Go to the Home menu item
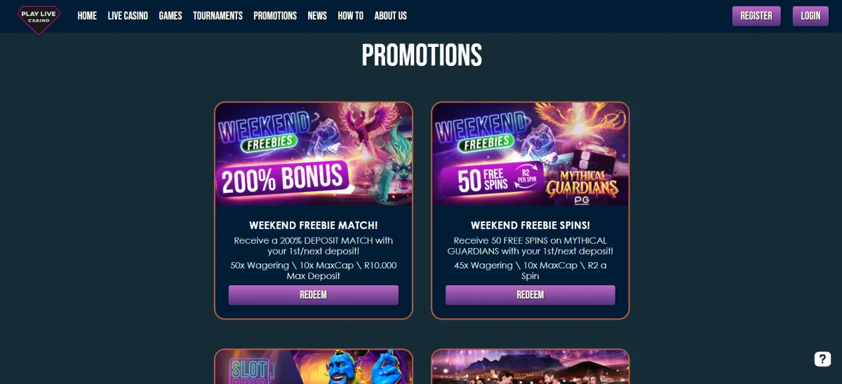Screen dimensions: 842x384 (x=87, y=15)
